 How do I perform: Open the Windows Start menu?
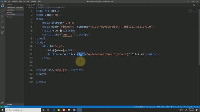coord(2,110)
